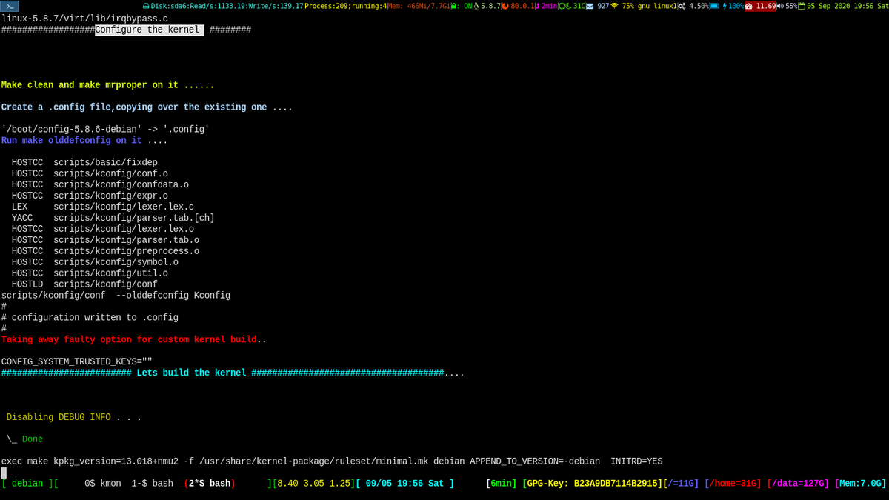
Task: Click the Process:209;running:4 indicator
Action: [346, 6]
